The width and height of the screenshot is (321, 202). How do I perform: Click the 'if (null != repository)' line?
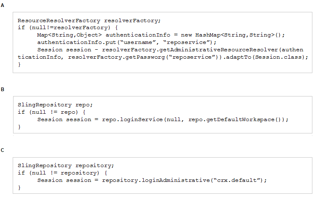62,173
